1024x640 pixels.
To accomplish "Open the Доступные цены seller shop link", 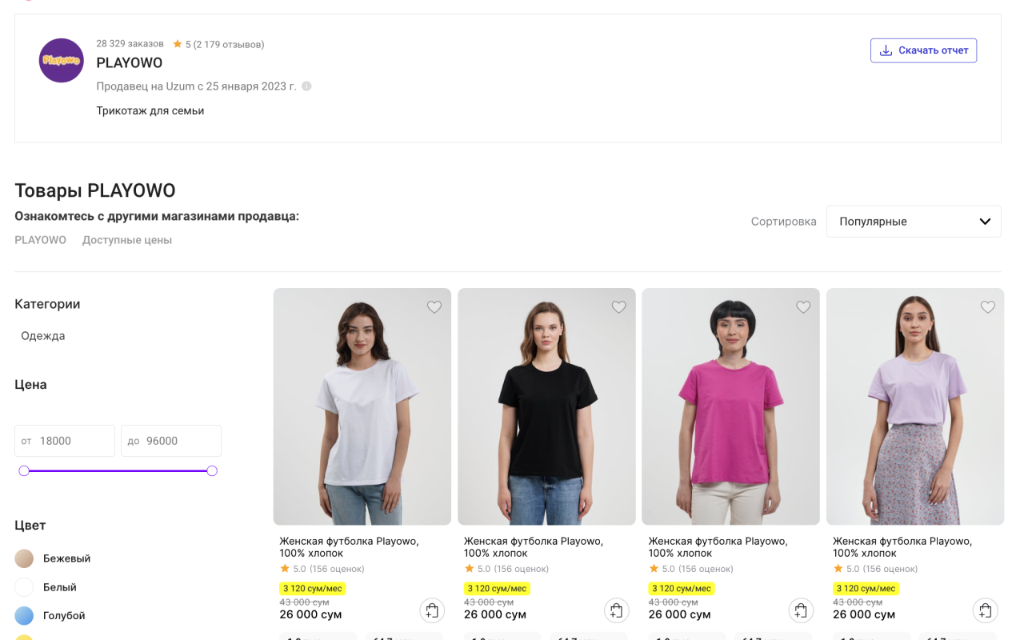I will click(126, 240).
